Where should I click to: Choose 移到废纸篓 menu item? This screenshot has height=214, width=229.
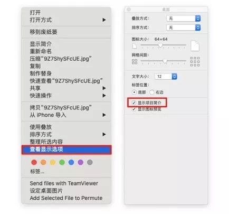[x=66, y=32]
